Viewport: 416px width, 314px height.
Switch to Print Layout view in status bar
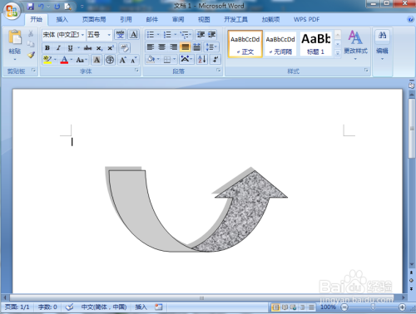click(x=275, y=307)
